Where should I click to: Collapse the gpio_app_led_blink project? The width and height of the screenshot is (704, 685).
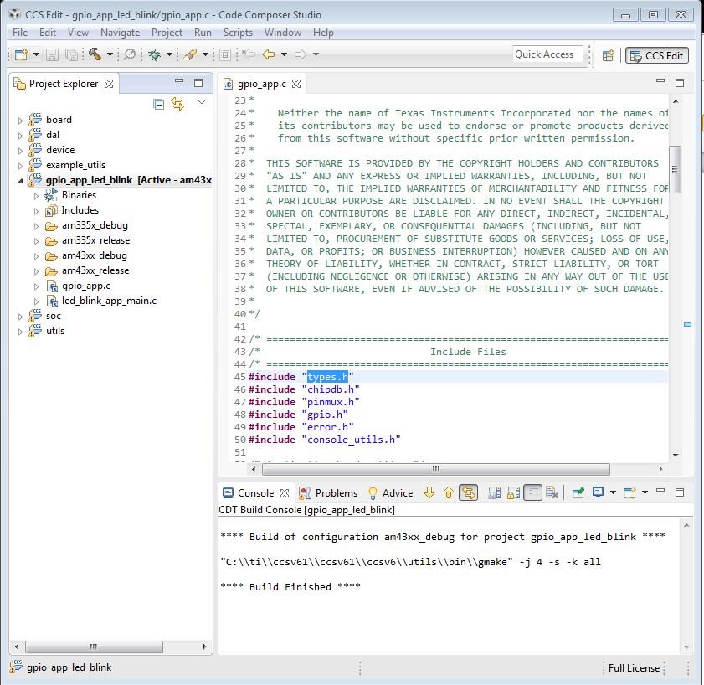tap(20, 181)
